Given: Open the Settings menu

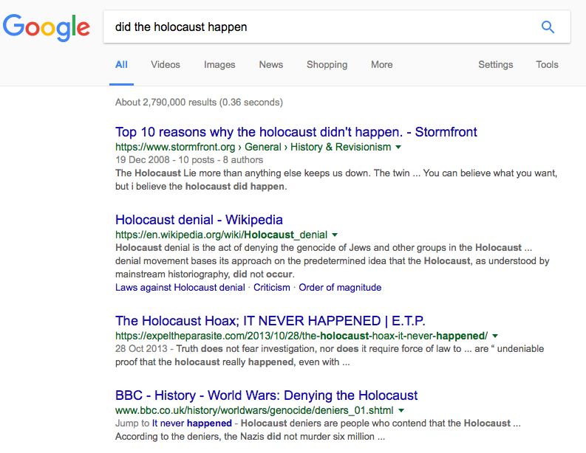Looking at the screenshot, I should coord(496,64).
